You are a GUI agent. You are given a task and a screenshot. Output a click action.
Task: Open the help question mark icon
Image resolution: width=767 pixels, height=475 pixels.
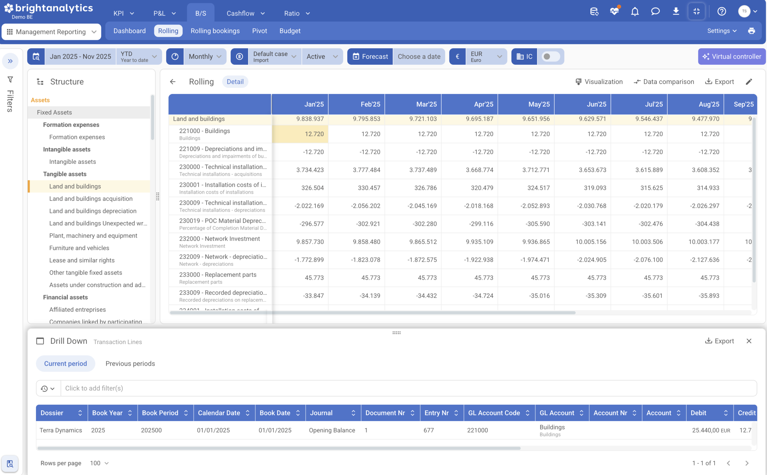click(722, 12)
